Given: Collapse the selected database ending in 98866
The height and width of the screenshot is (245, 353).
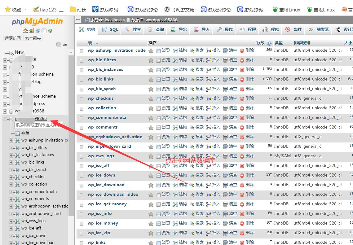Looking at the screenshot, I should coord(5,119).
